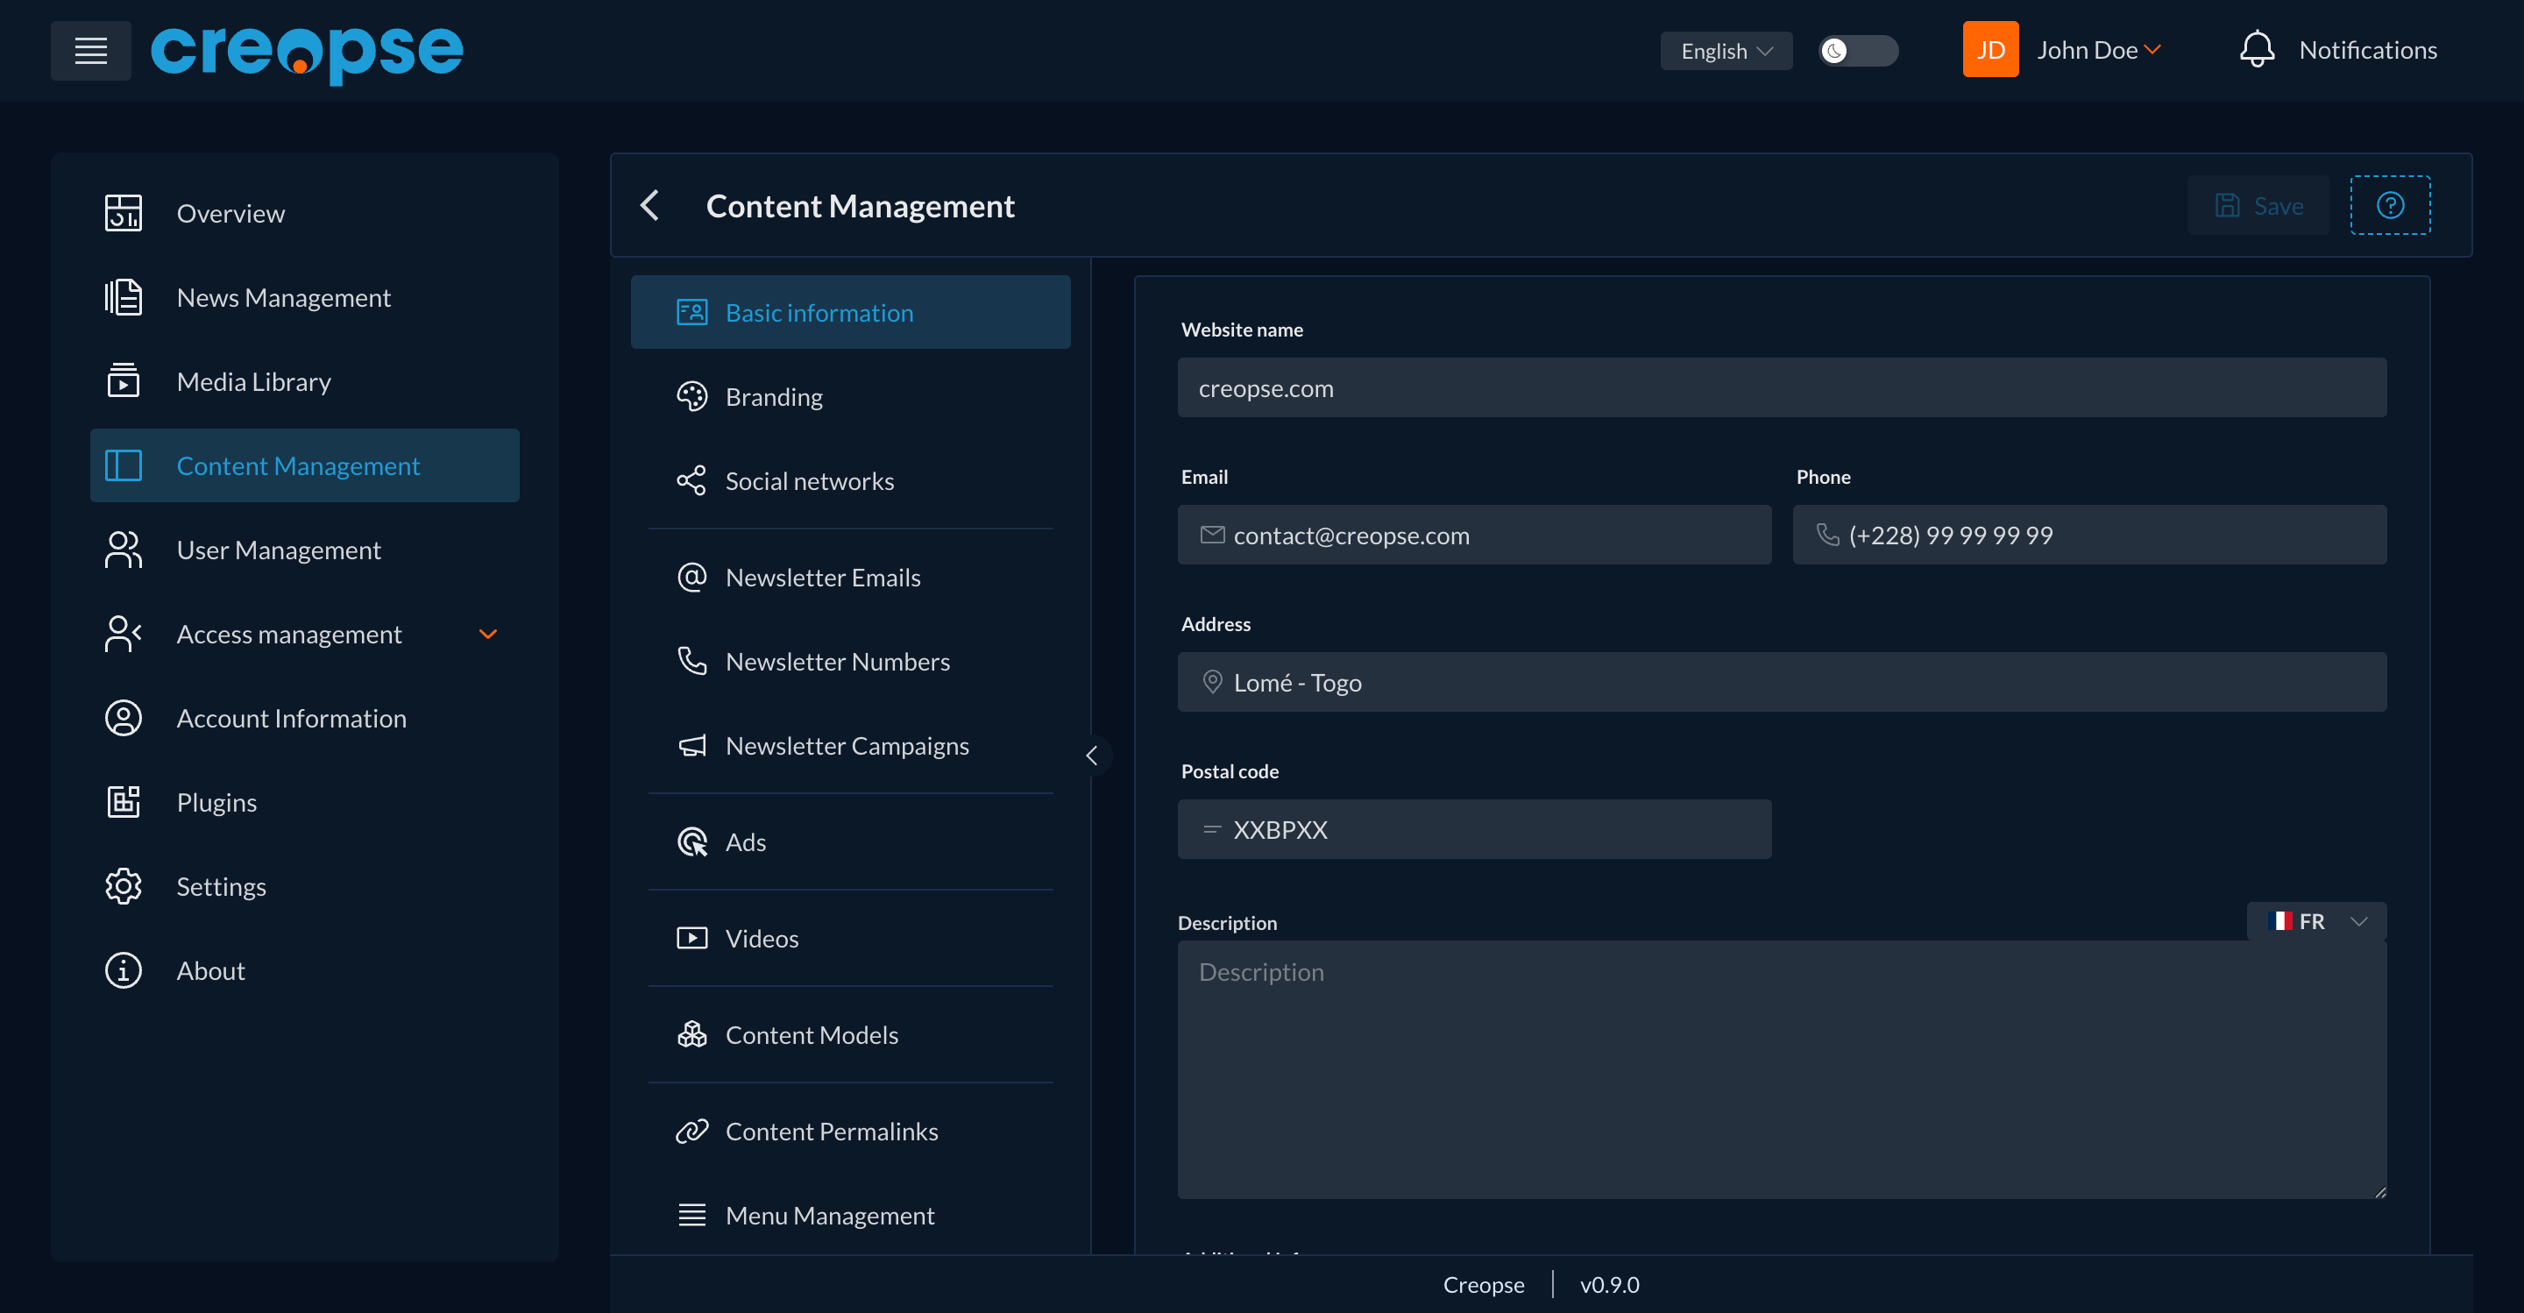Expand the Access management submenu
The width and height of the screenshot is (2524, 1313).
(x=488, y=634)
